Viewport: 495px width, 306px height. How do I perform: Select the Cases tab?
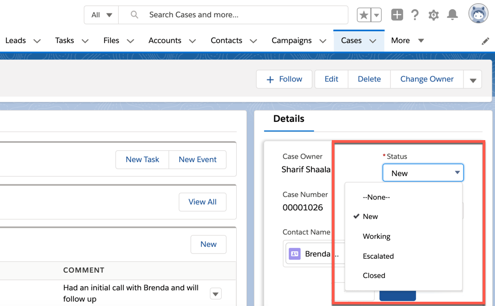[351, 41]
